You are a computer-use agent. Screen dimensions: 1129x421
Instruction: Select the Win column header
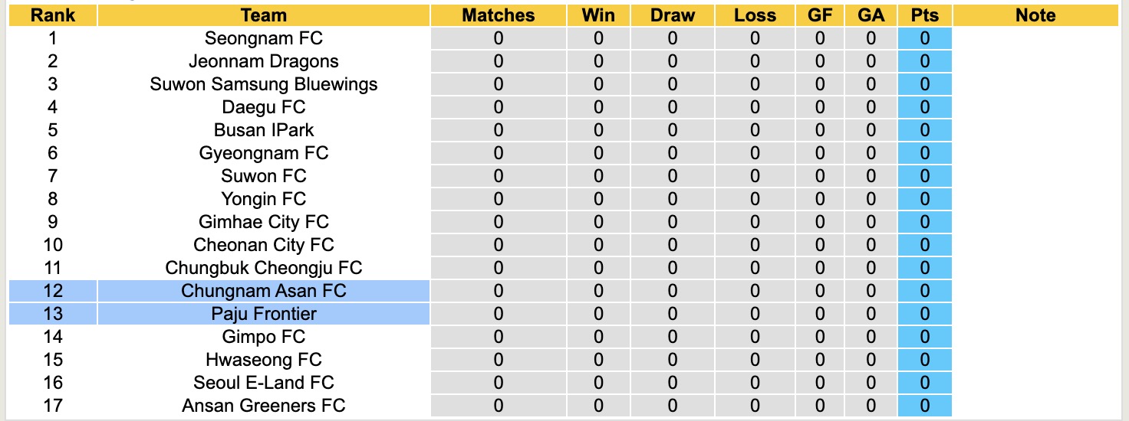coord(598,15)
